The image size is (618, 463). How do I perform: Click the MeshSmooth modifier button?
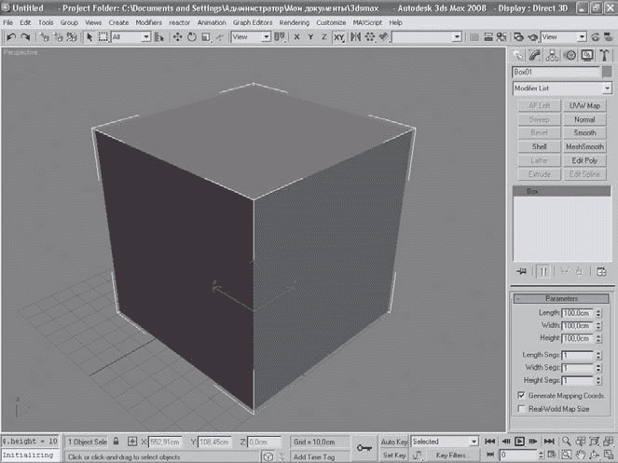(584, 146)
